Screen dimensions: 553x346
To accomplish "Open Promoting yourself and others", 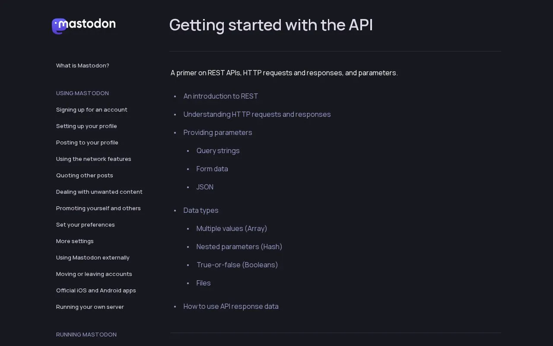I will tap(99, 208).
